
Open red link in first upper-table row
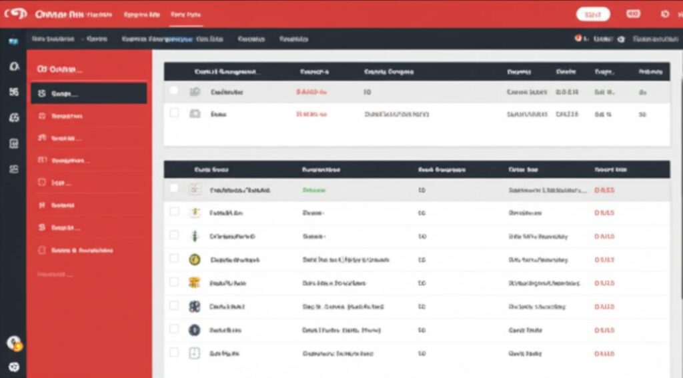311,92
